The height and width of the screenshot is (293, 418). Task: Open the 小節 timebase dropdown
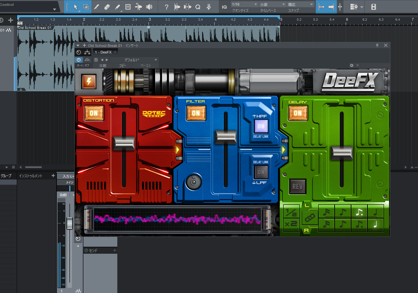click(272, 4)
